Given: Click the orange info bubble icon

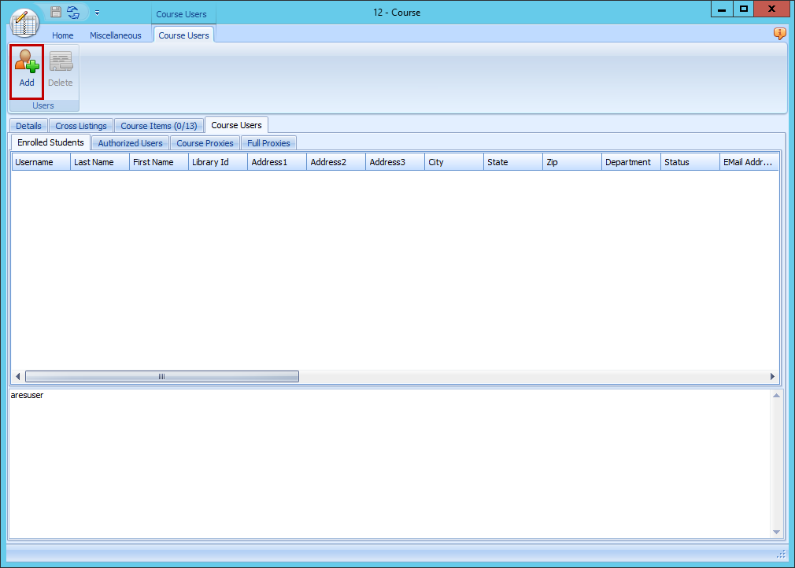Looking at the screenshot, I should pyautogui.click(x=779, y=34).
